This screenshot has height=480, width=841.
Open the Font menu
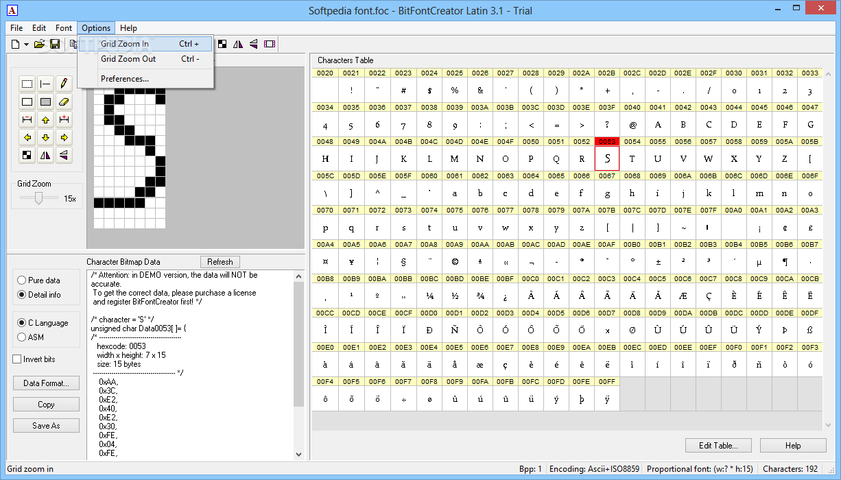(x=64, y=28)
